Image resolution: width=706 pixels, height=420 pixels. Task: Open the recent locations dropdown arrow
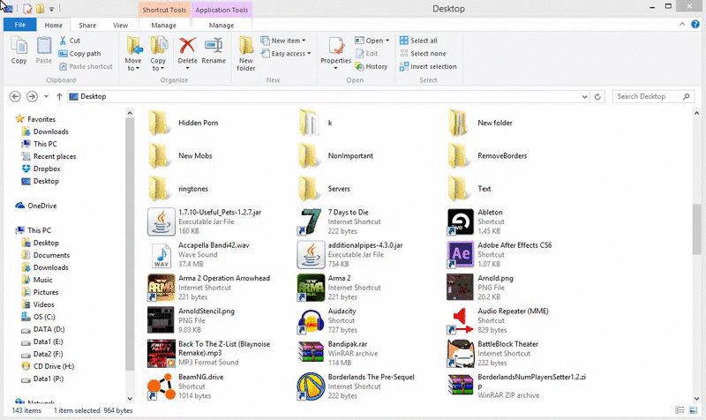(46, 96)
